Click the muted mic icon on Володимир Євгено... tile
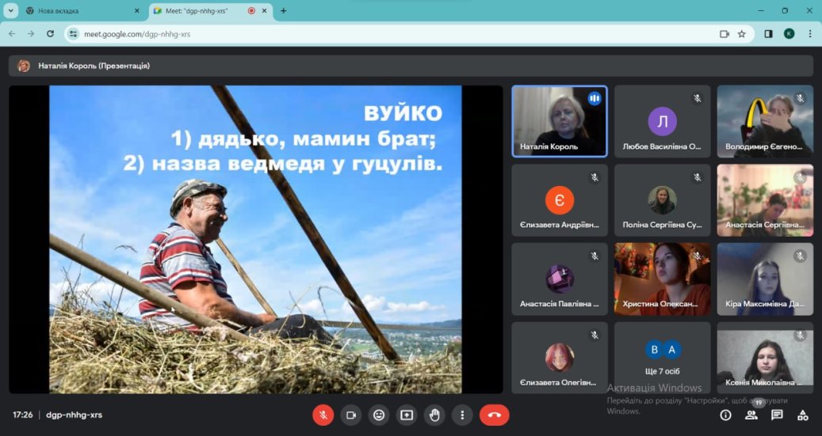 pyautogui.click(x=800, y=98)
